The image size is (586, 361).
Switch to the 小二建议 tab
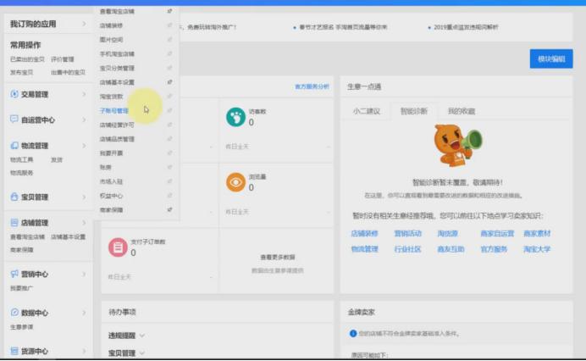click(366, 111)
